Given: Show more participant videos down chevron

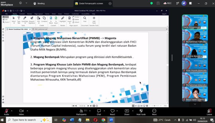Looking at the screenshot, I should point(195,104).
